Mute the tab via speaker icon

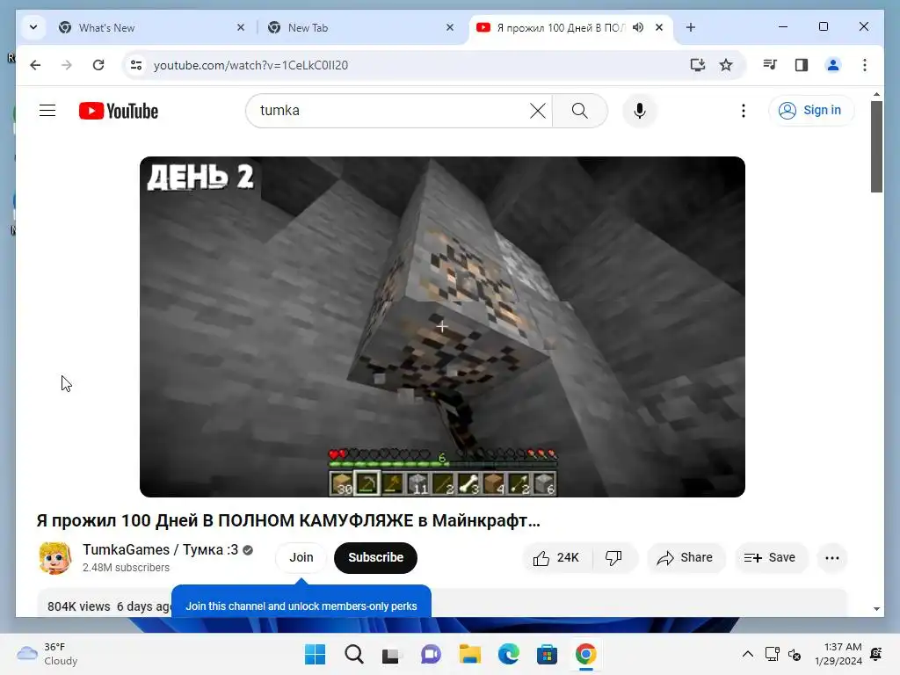(x=638, y=27)
